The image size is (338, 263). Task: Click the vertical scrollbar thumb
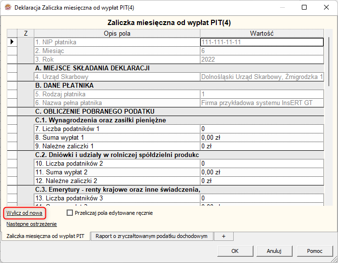pyautogui.click(x=329, y=62)
